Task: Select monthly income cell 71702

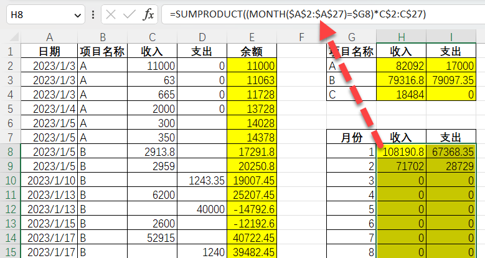Action: pyautogui.click(x=401, y=166)
